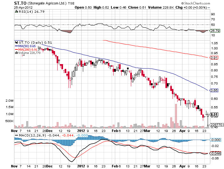Click the 0.70 price axis label
Screen dimensions: 224x169
[214, 83]
